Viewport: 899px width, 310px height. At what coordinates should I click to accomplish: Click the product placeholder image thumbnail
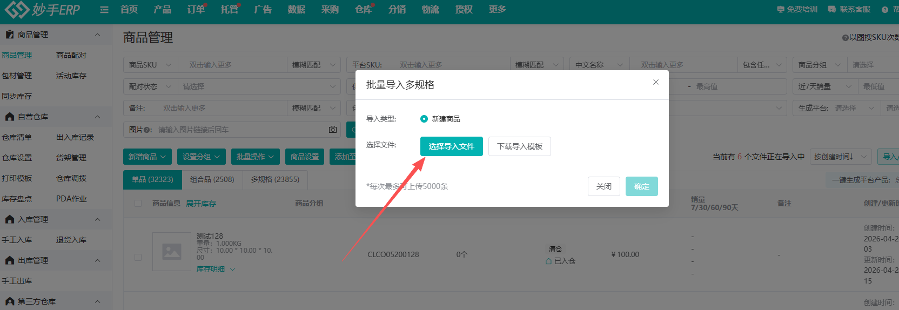172,252
